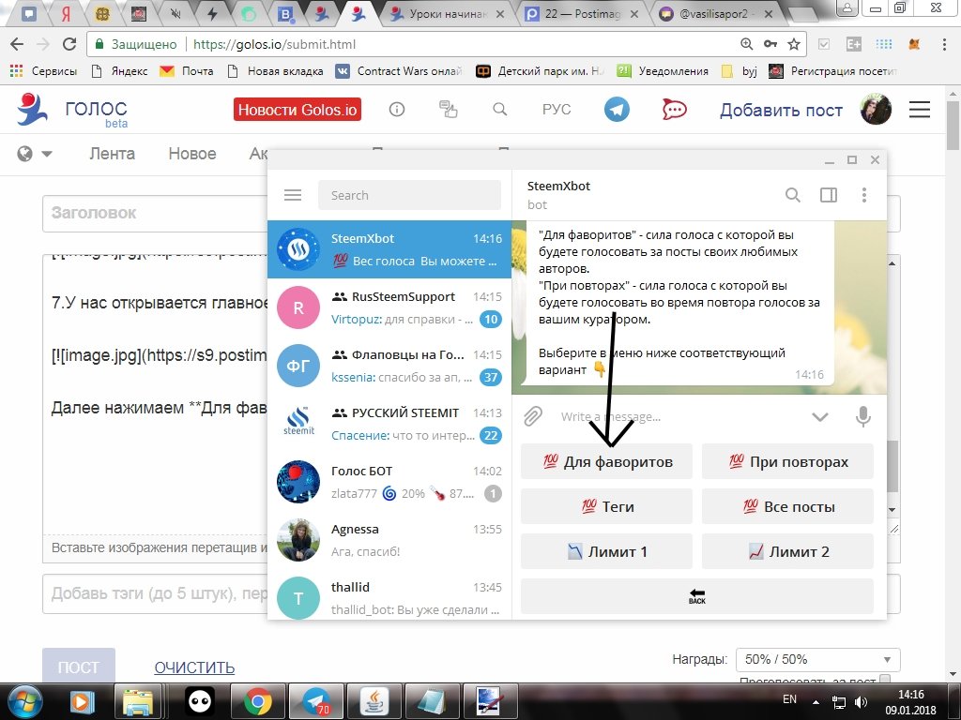
Task: Choose the При повторах bot option
Action: tap(787, 461)
